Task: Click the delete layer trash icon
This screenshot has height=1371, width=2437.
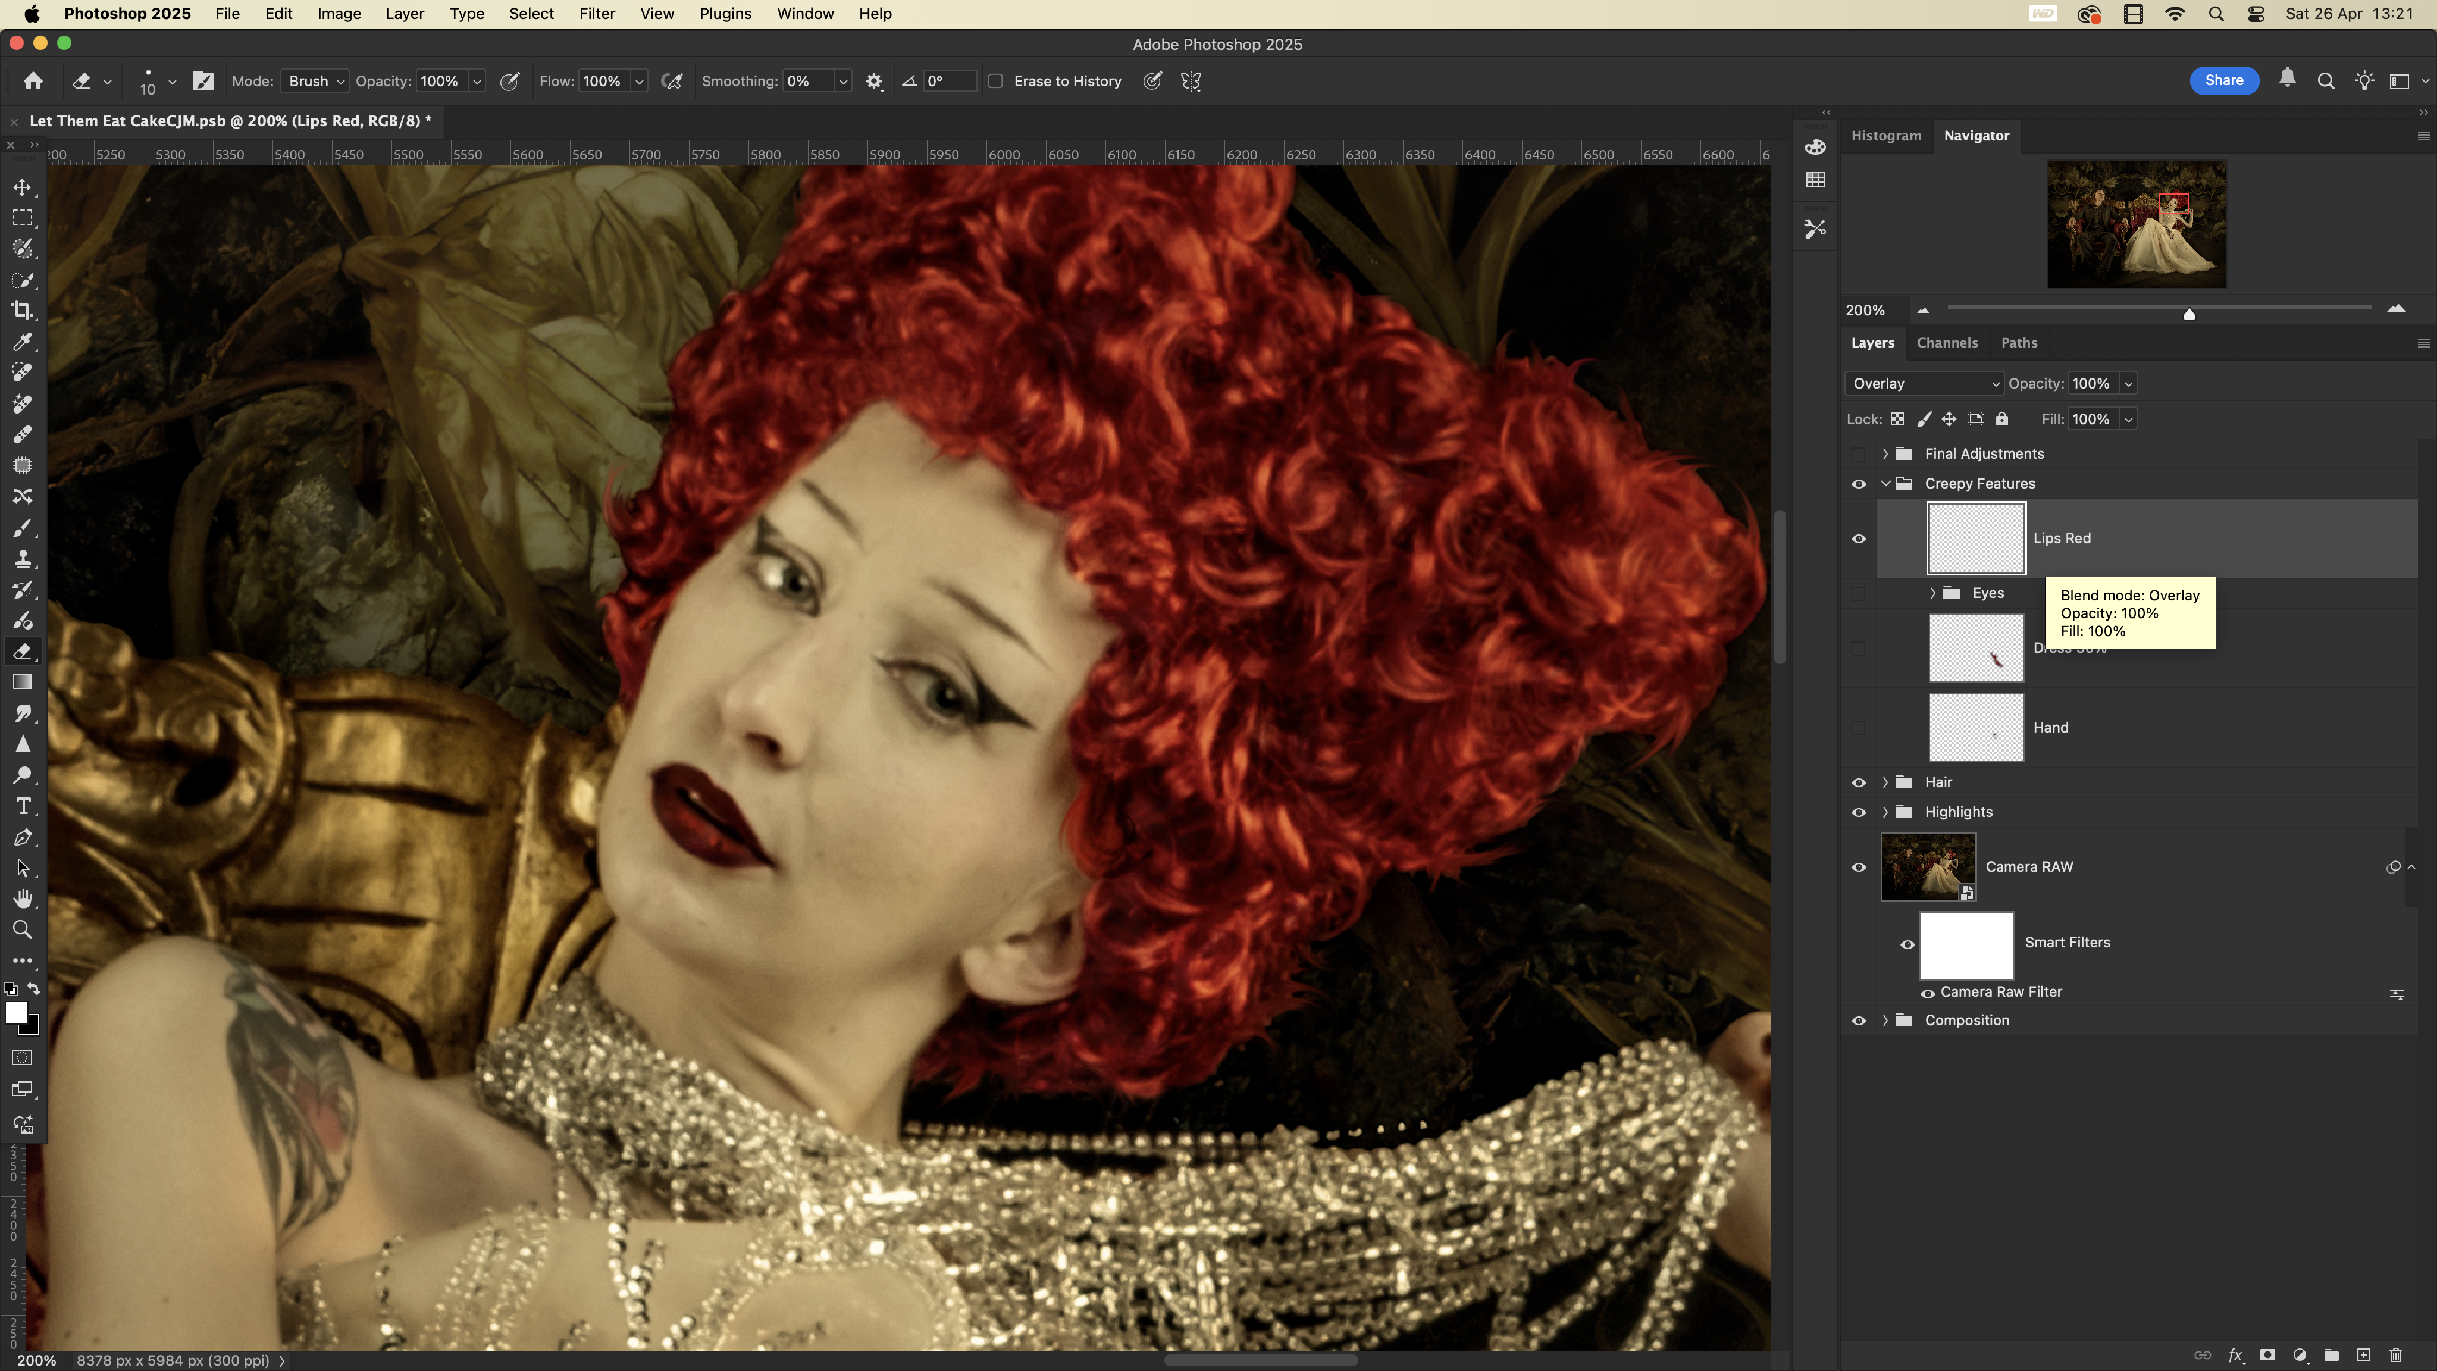Action: [2395, 1355]
